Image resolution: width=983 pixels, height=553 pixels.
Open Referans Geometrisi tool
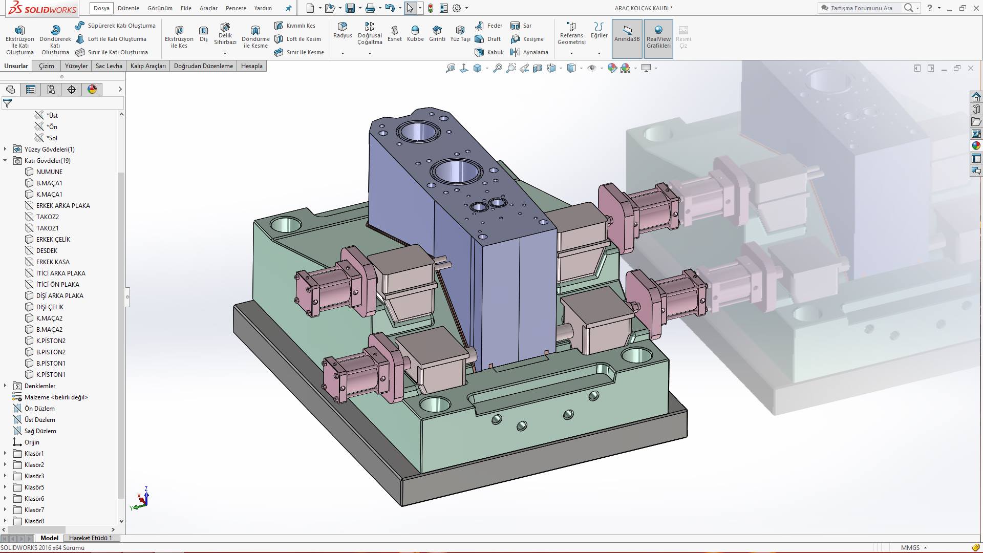tap(571, 34)
